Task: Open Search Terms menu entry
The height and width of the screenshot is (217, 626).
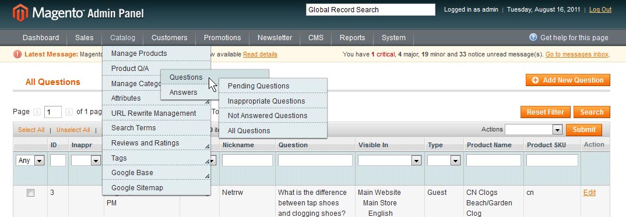Action: tap(156, 128)
